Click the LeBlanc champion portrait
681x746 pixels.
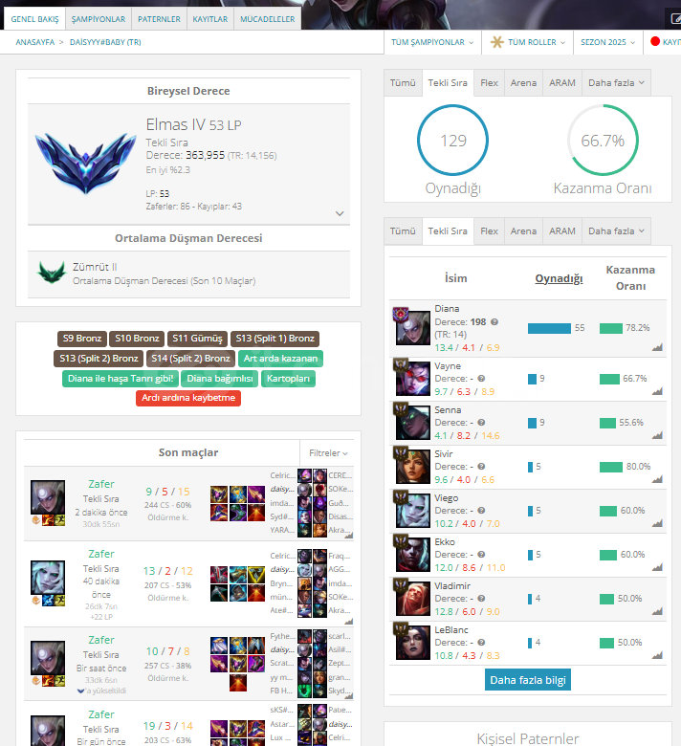tap(412, 643)
